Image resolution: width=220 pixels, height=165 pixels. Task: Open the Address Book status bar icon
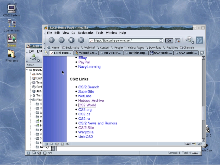57,144
